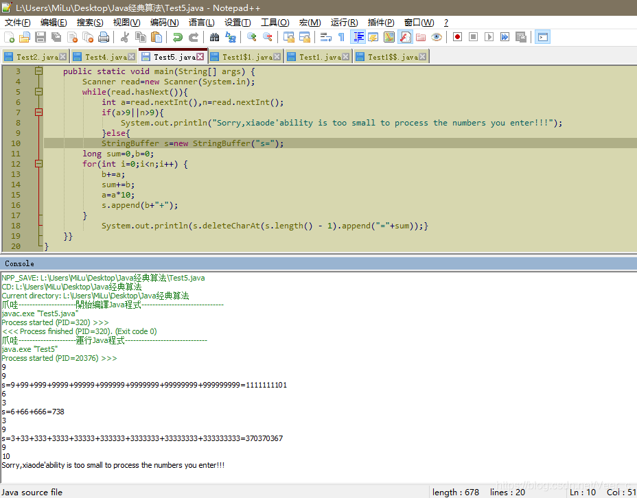Click the Ln : 10 status bar field

(583, 493)
